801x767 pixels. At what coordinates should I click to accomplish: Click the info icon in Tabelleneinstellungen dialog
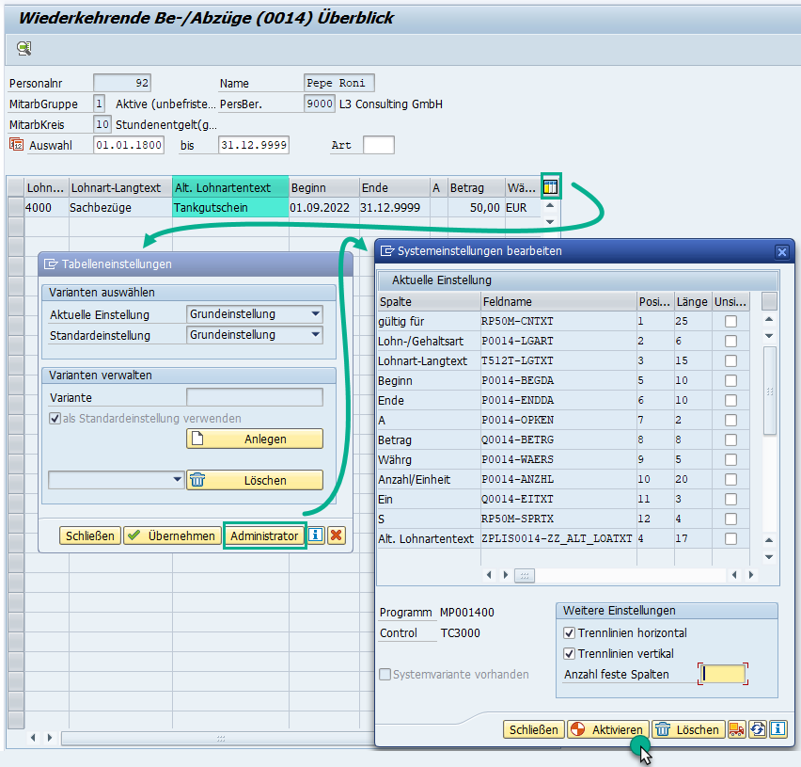click(x=316, y=535)
